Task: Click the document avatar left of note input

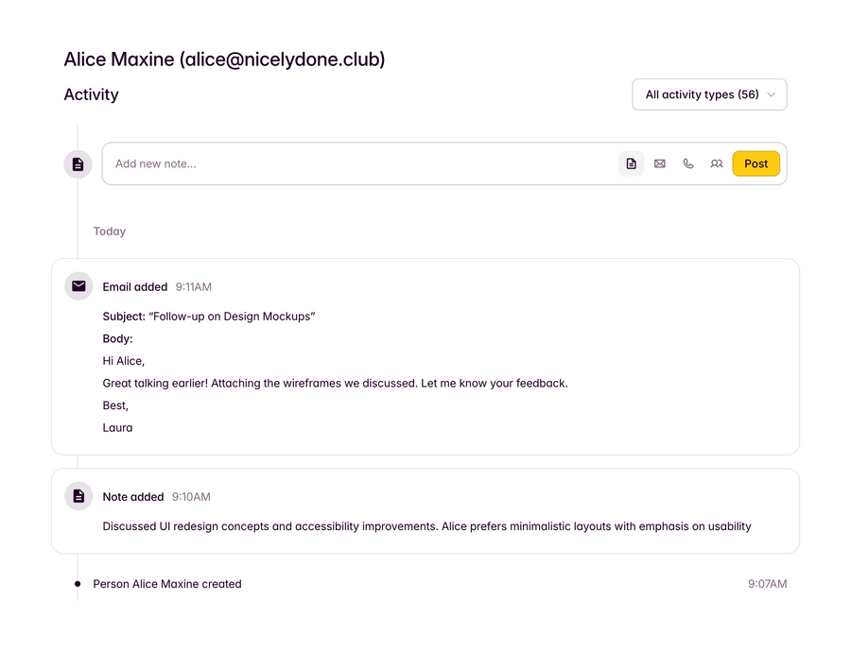Action: (78, 164)
